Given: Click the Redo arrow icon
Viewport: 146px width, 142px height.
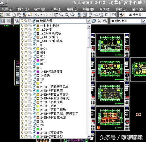Looking at the screenshot, I should coord(46,15).
